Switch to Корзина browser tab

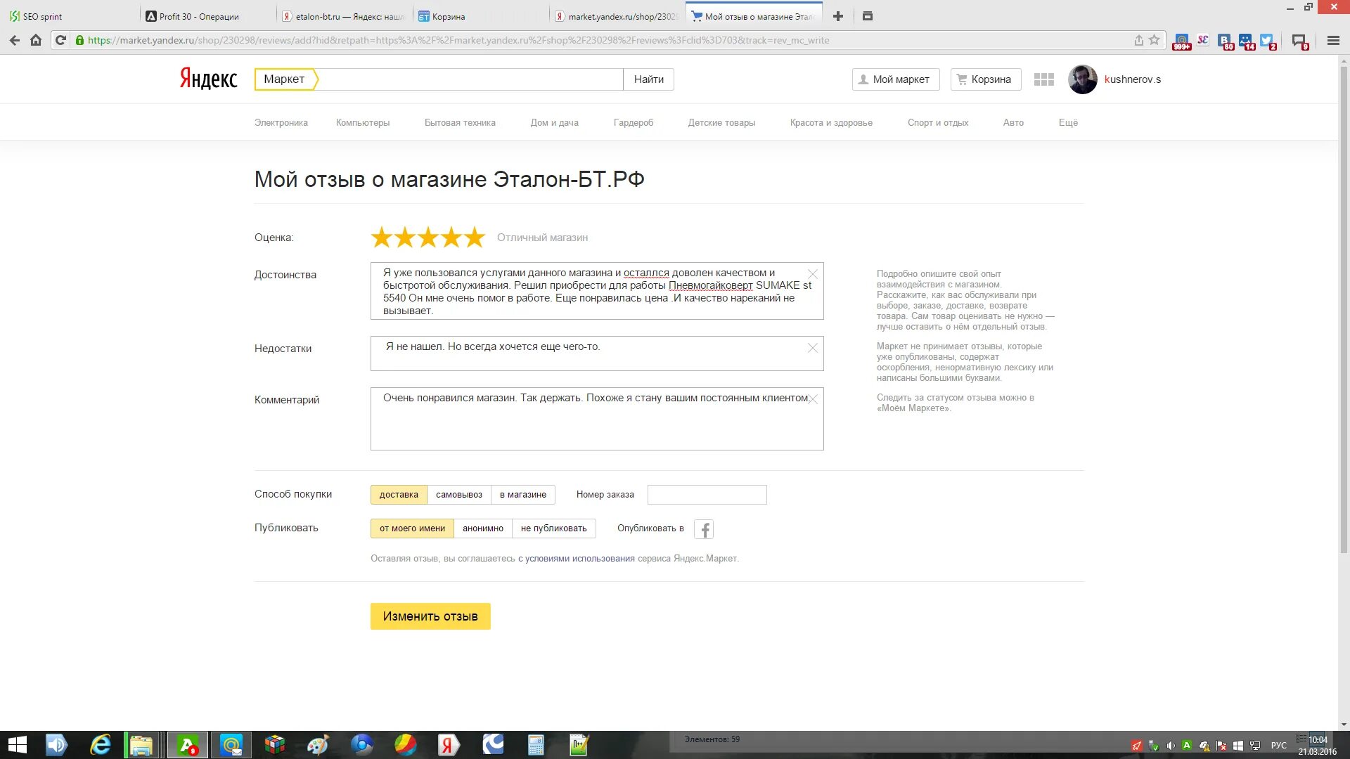[480, 16]
